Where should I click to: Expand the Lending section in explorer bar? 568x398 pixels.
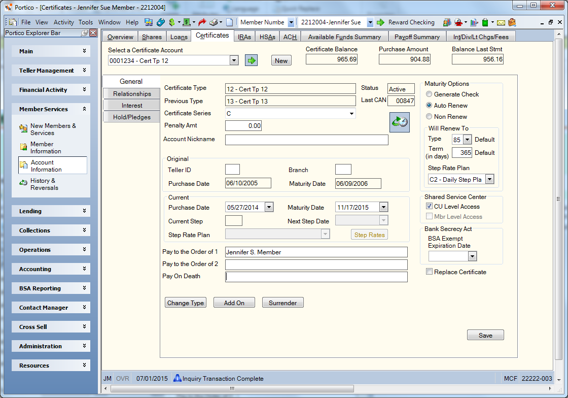pos(51,211)
